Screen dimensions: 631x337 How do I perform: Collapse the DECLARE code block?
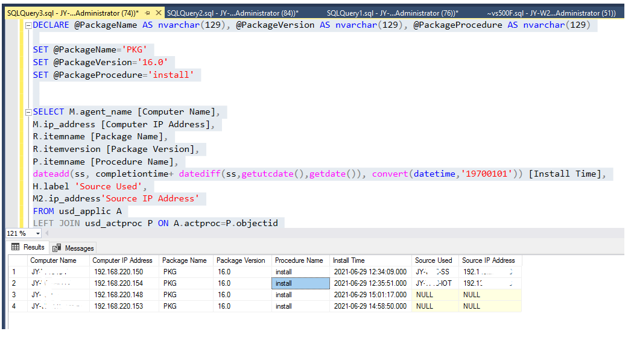tap(28, 25)
